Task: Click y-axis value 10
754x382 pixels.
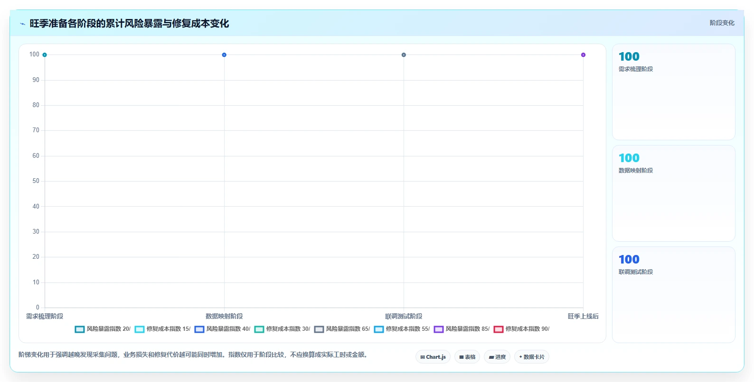Action: 36,282
